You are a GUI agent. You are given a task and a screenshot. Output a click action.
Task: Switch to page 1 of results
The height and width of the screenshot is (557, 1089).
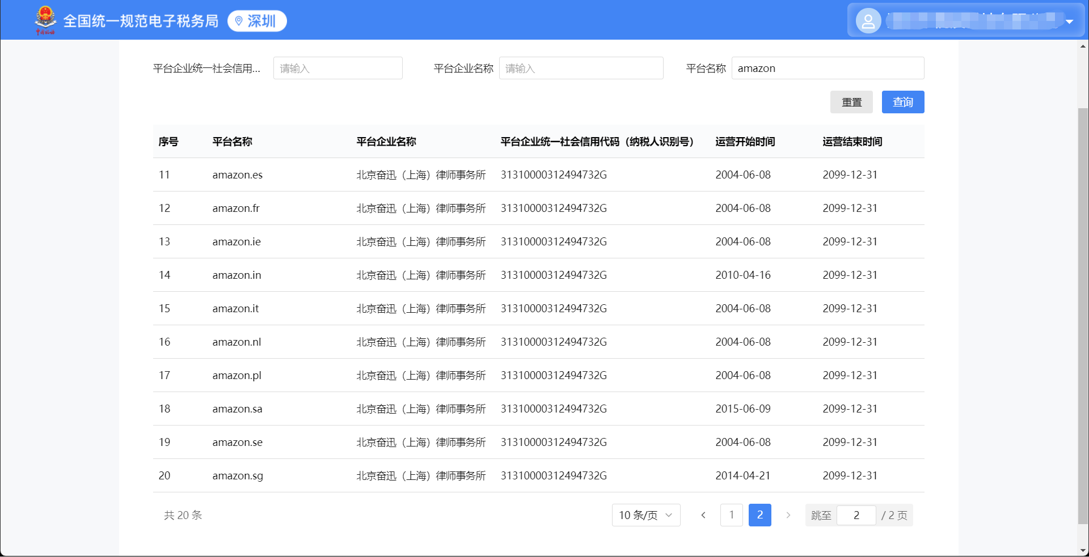(x=732, y=515)
